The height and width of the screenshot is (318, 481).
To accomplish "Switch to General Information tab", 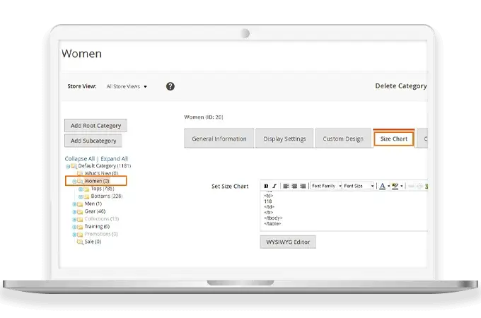I will 219,139.
